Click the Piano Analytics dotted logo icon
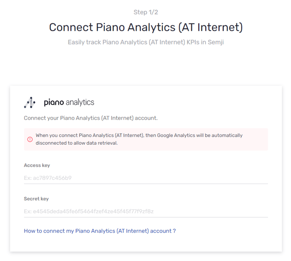The height and width of the screenshot is (261, 291). pos(30,102)
